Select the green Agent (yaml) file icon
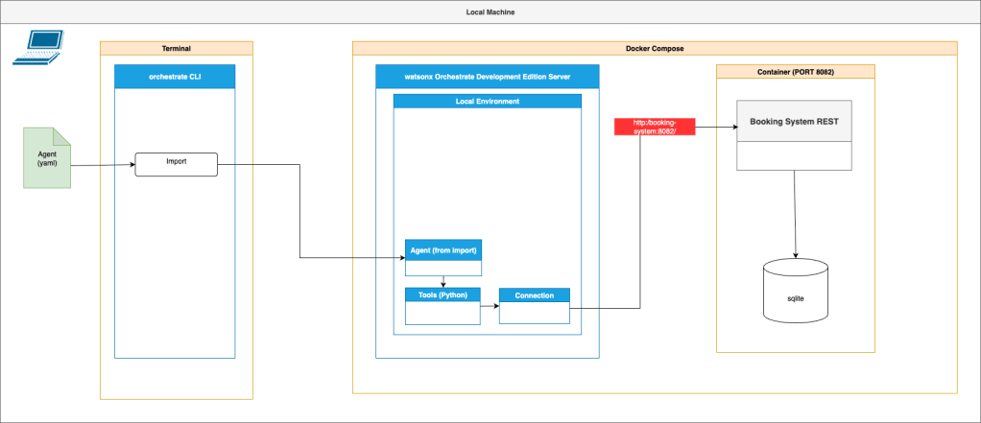This screenshot has height=423, width=981. pyautogui.click(x=47, y=157)
